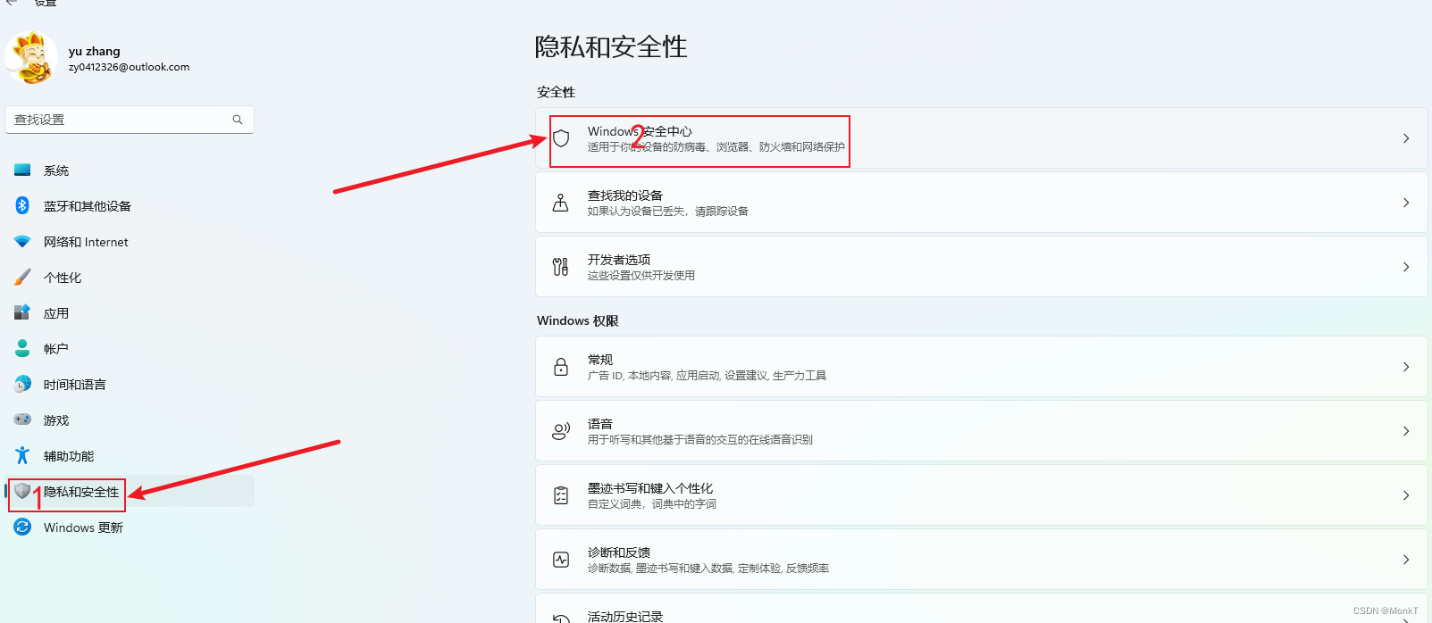
Task: Select 系统 in the settings sidebar
Action: 130,170
